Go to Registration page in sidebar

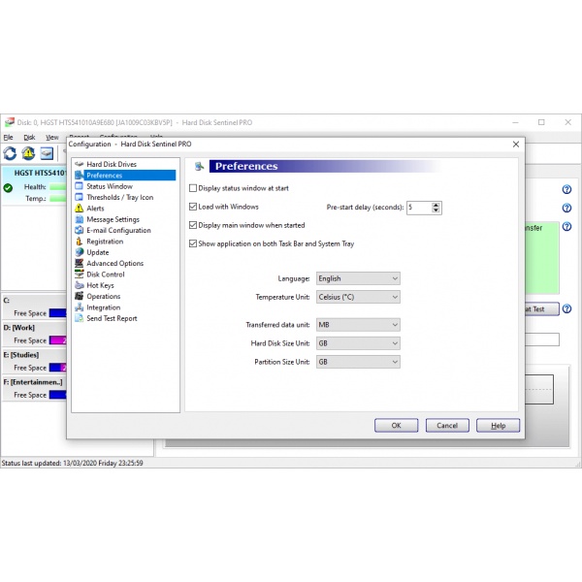[105, 242]
